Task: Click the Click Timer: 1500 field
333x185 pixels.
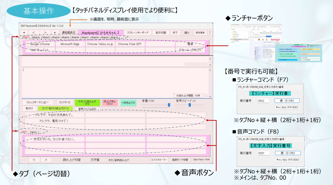Action: 202,160
